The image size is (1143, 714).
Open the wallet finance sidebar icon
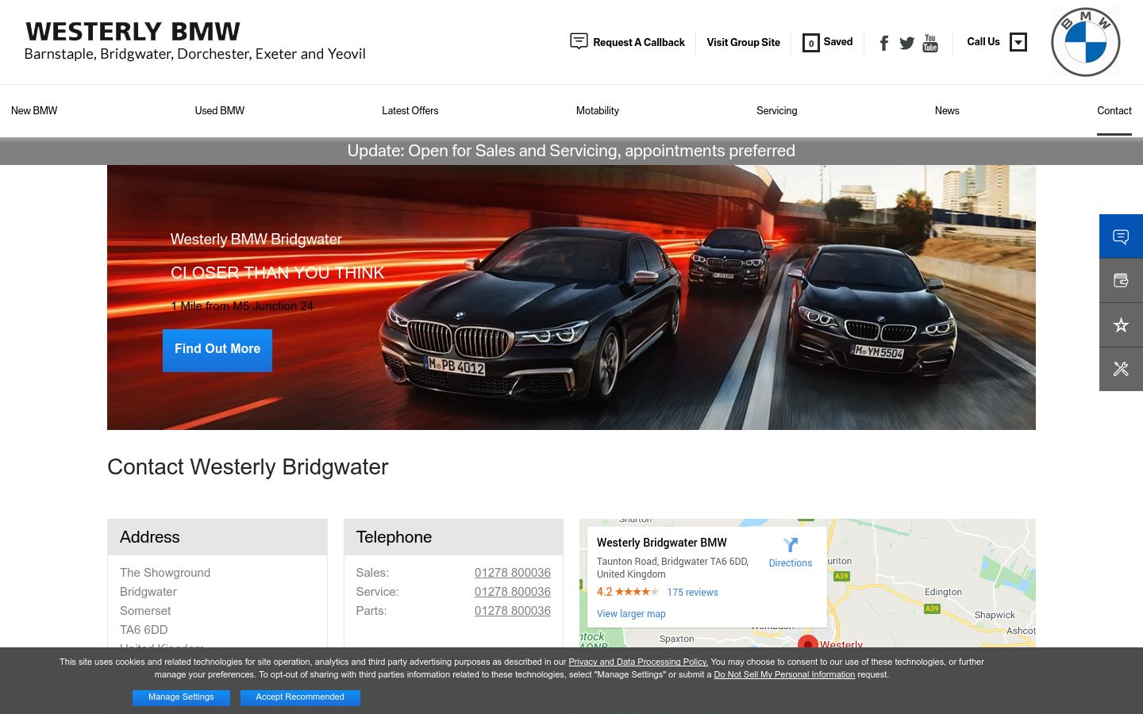click(x=1121, y=281)
